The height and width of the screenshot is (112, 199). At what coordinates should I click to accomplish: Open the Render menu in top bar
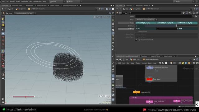coord(12,2)
